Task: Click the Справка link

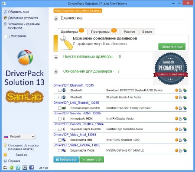Action: [x=14, y=161]
